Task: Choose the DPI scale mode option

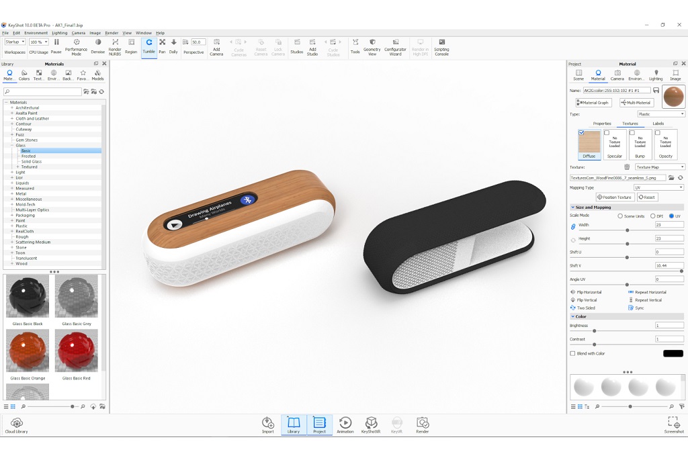Action: (653, 216)
